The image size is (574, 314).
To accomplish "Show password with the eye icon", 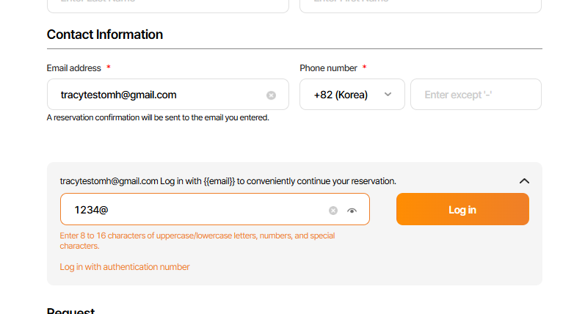I will coord(352,211).
